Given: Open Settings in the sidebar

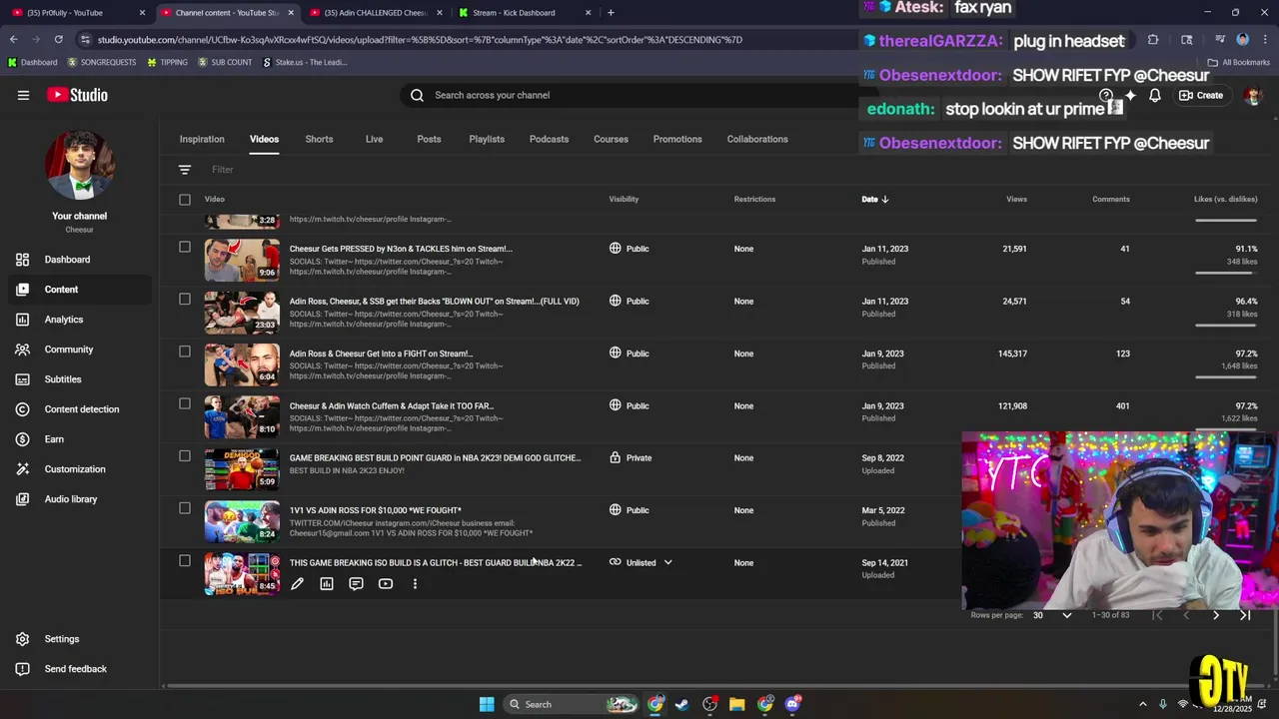Looking at the screenshot, I should pos(79,639).
